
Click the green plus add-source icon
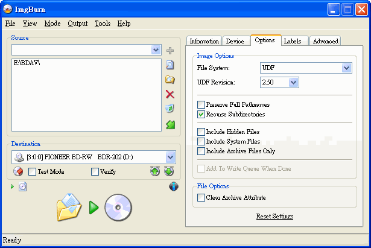tap(170, 51)
